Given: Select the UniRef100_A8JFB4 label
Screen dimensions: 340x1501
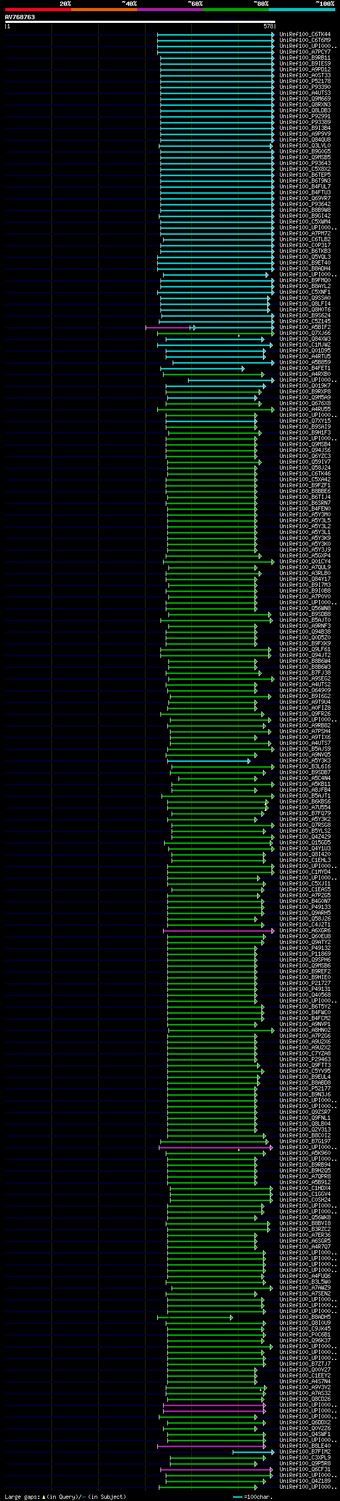Looking at the screenshot, I should [x=305, y=790].
